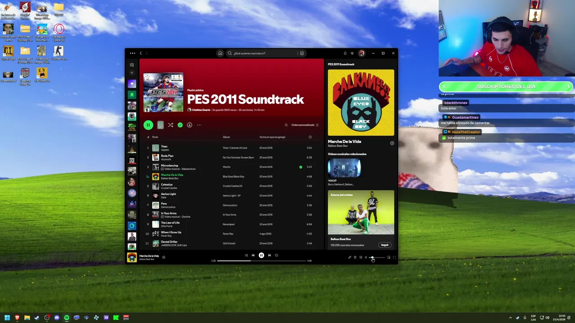The image size is (575, 323).
Task: Open the user profile avatar menu
Action: (x=362, y=53)
